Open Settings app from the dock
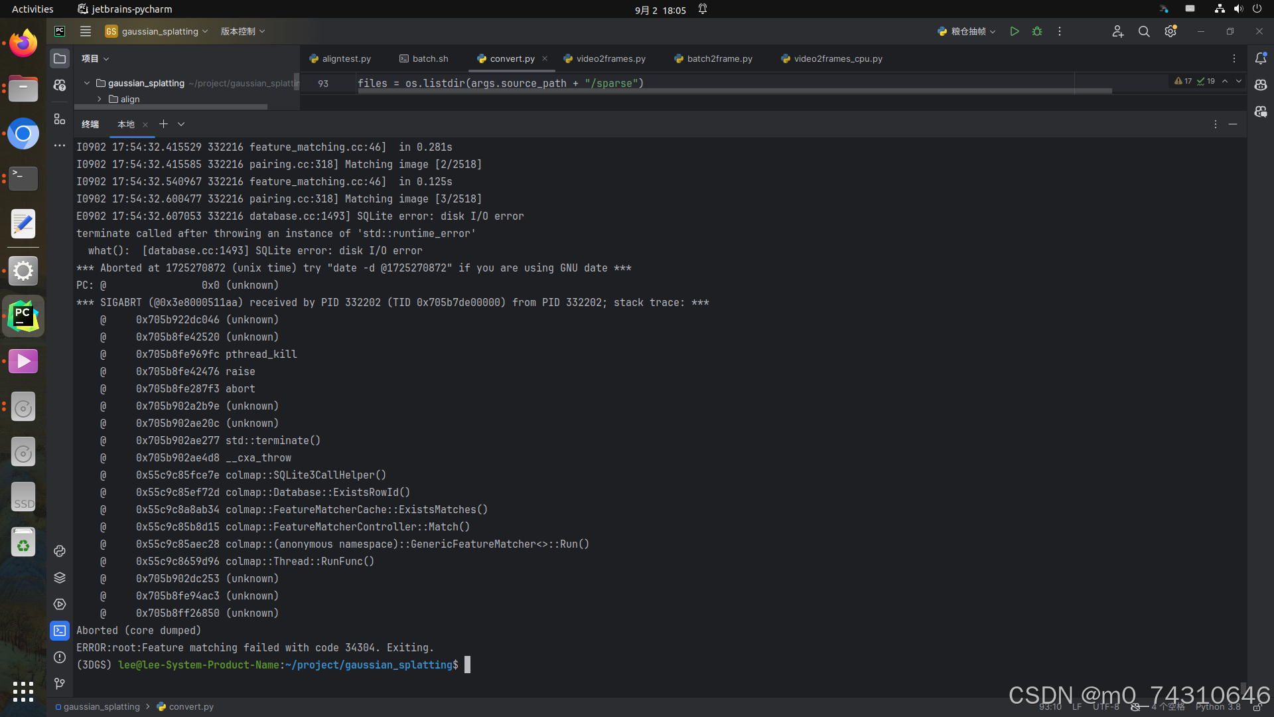 [23, 270]
